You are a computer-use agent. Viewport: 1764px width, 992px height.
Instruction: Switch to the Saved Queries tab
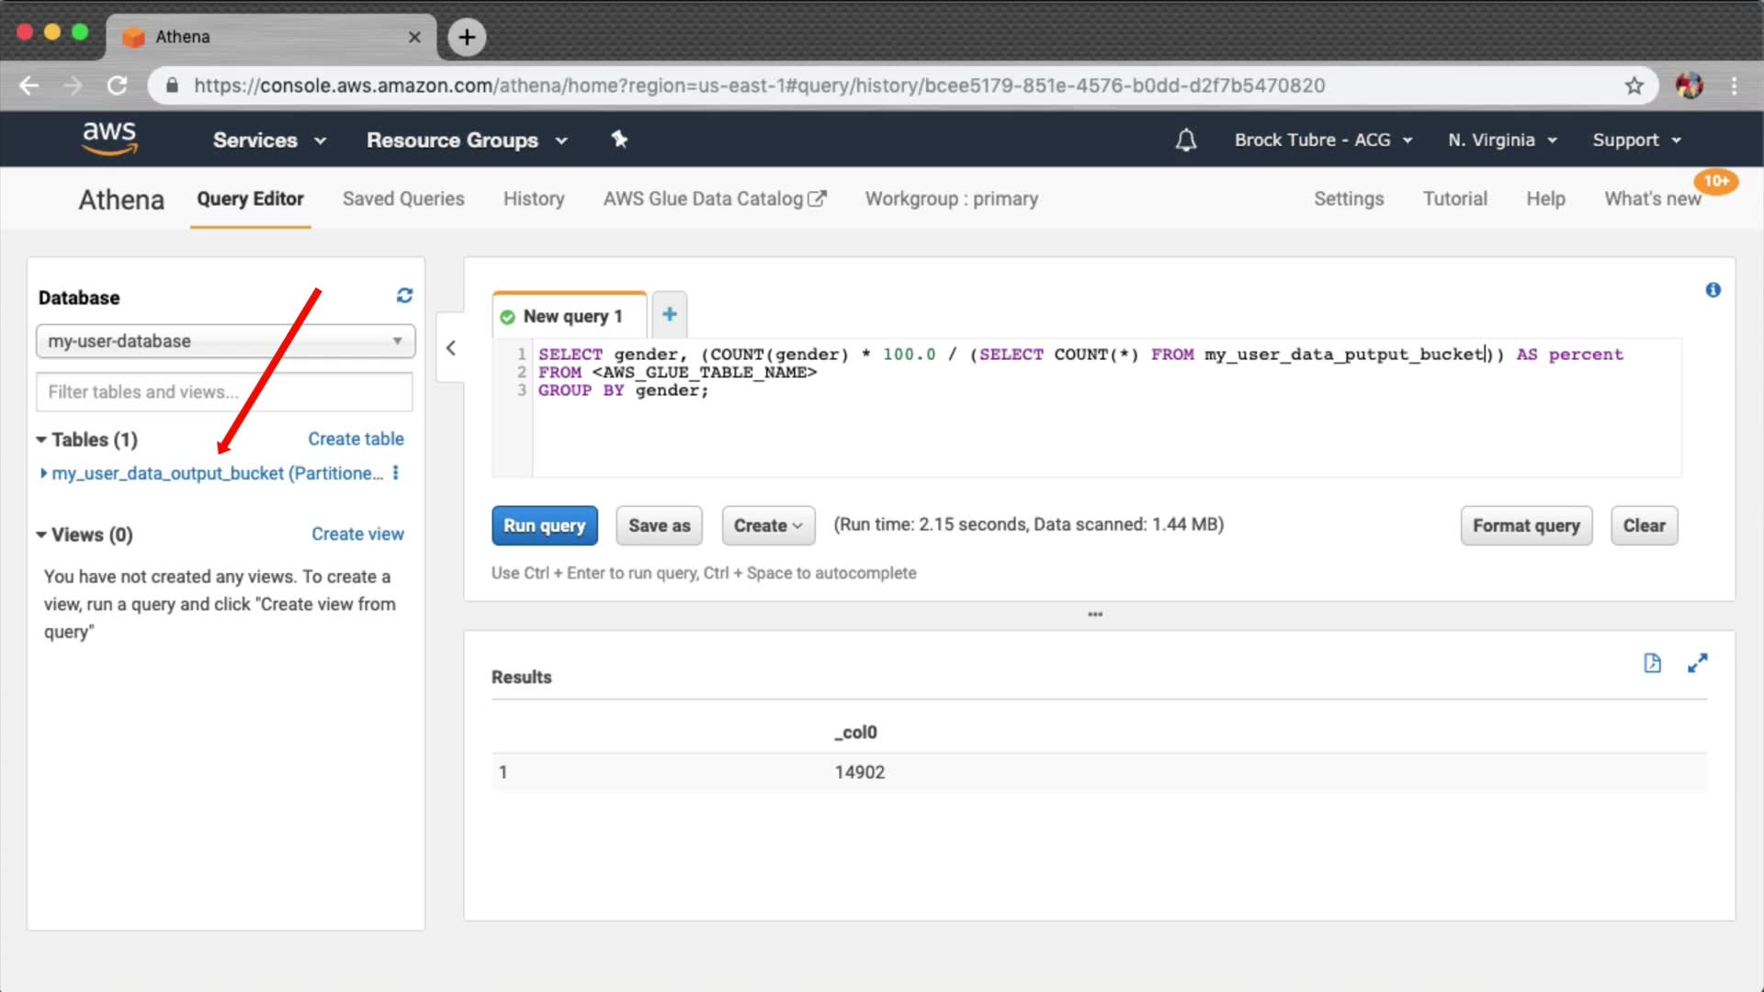click(403, 199)
